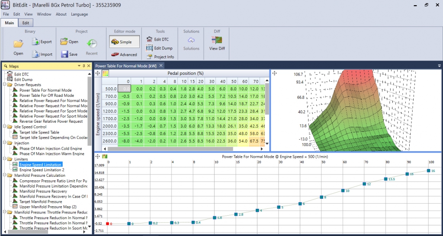Select table cell 0.0 at 500 rpm, pedal 0
This screenshot has height=236, width=443.
coord(123,89)
